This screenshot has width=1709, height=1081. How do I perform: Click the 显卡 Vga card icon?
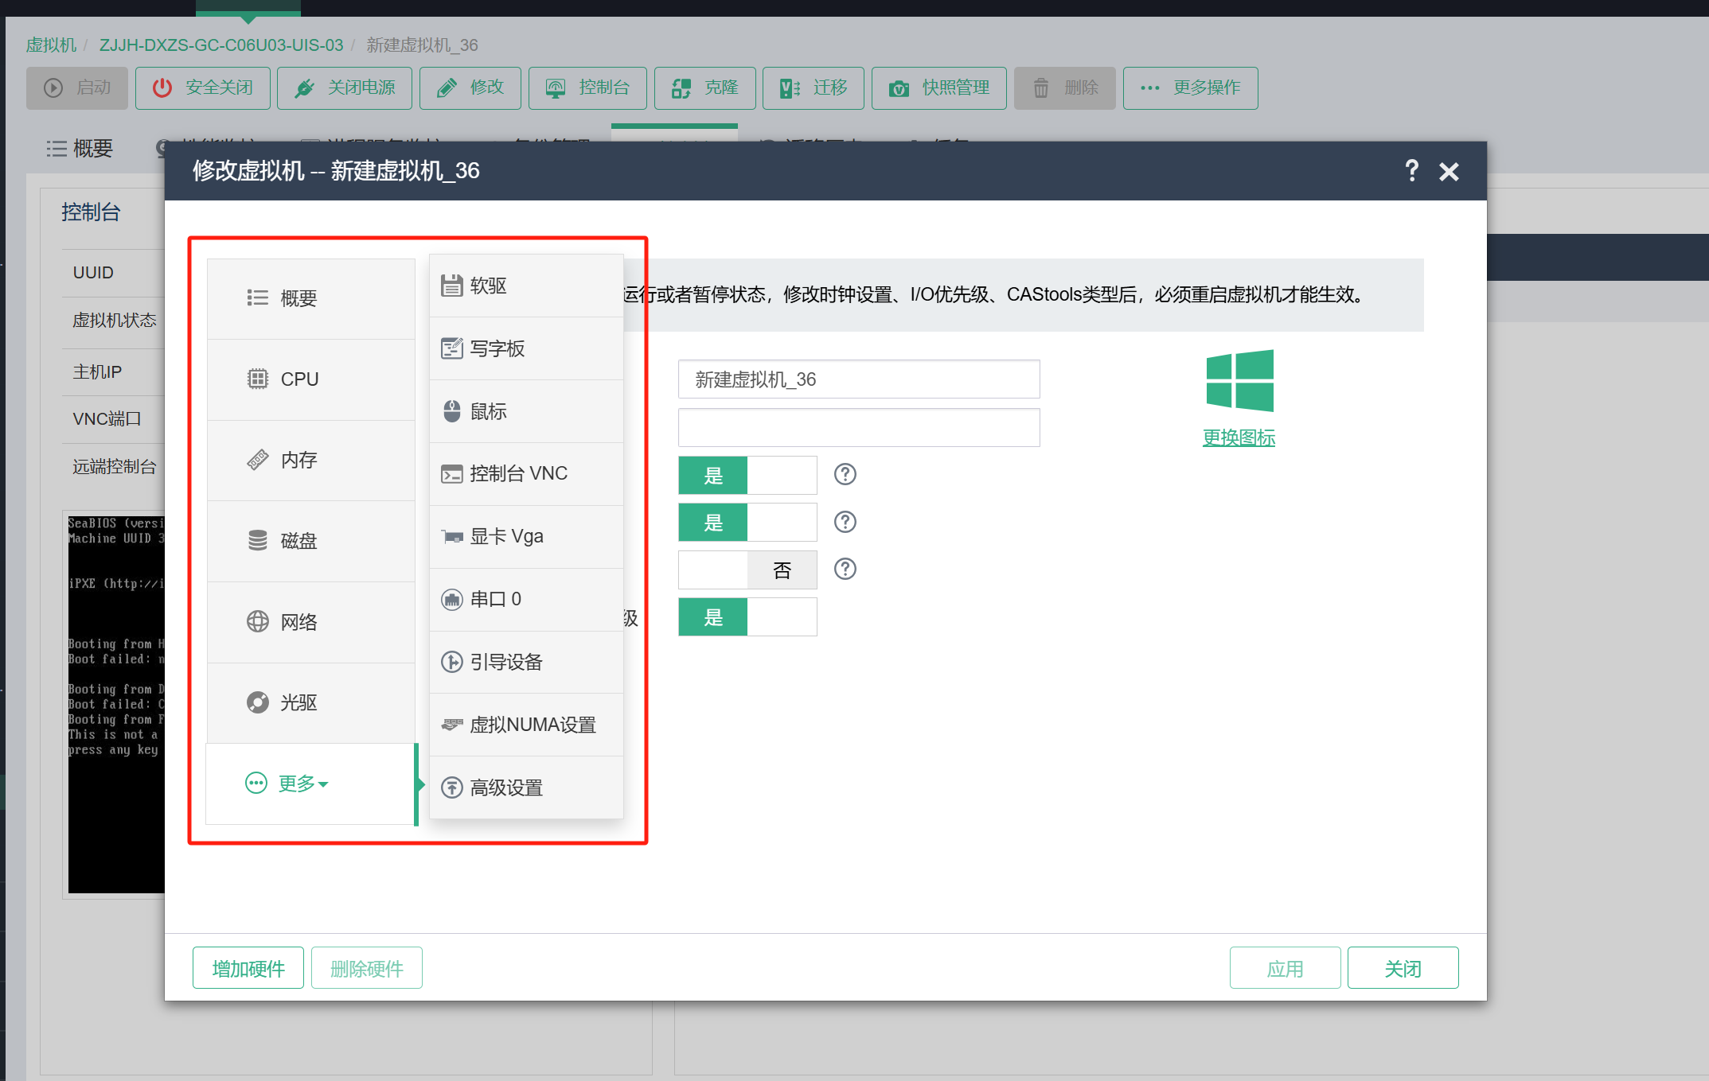pos(451,537)
